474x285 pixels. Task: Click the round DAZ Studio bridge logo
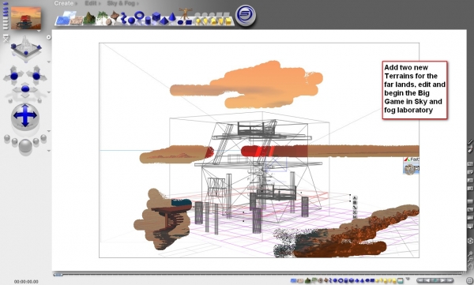click(x=246, y=16)
